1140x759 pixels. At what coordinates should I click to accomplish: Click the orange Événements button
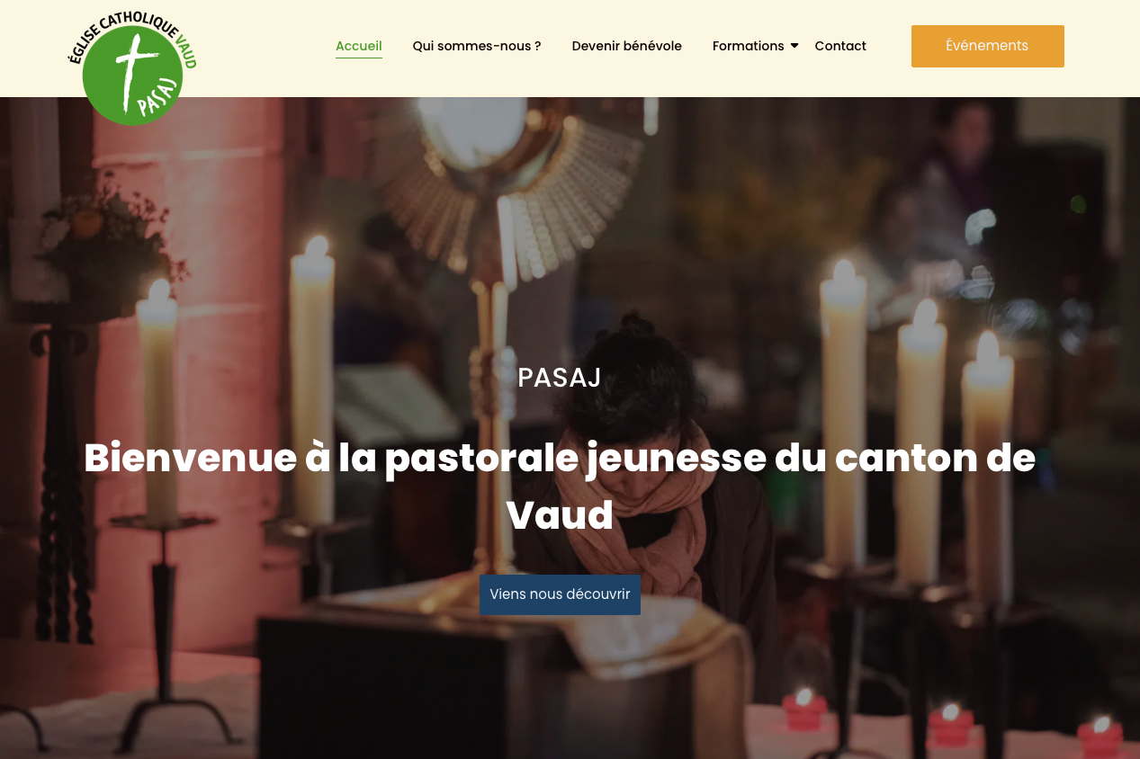[988, 46]
